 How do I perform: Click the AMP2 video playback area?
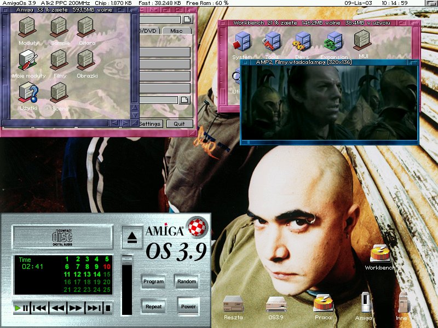pos(329,102)
